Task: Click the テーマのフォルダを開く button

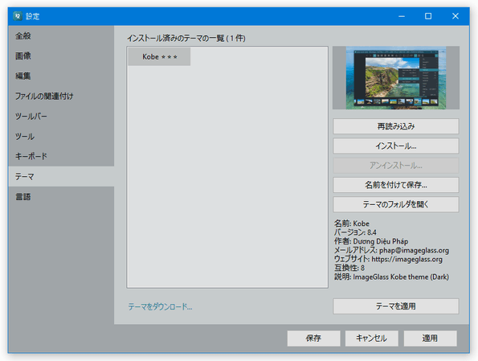Action: 396,204
